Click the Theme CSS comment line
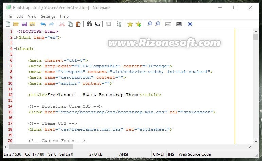 [53, 123]
